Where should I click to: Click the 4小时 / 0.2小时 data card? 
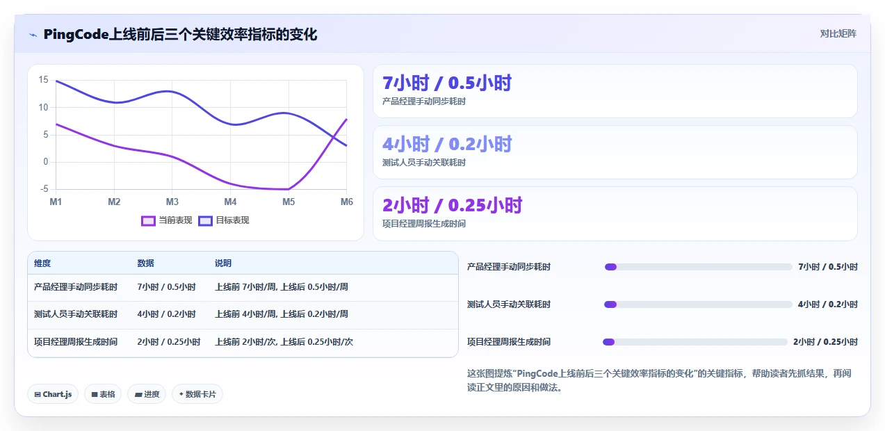tap(615, 152)
